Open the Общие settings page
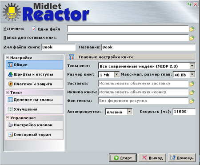 [34, 65]
